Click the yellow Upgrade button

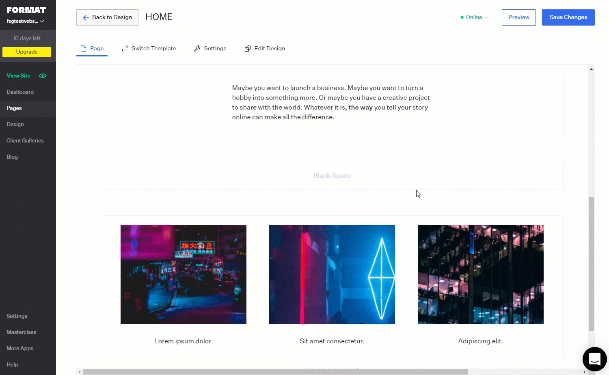(26, 52)
